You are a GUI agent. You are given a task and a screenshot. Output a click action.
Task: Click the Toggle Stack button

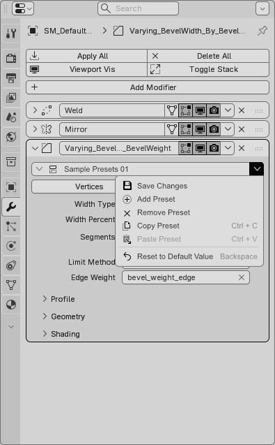(x=208, y=70)
